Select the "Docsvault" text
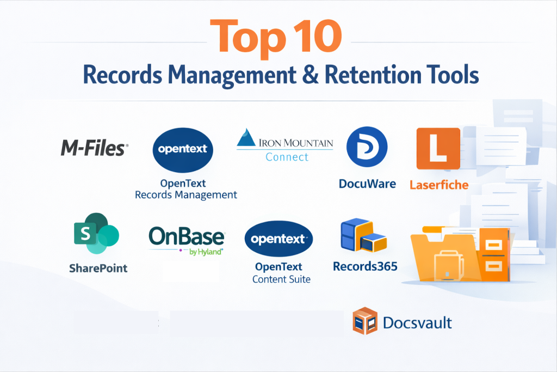Screen dimensions: 557x372 click(417, 322)
